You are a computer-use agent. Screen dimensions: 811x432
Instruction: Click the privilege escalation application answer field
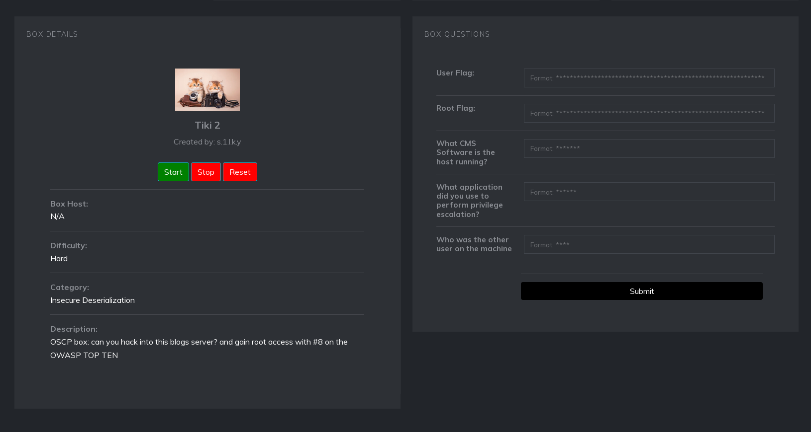[649, 192]
